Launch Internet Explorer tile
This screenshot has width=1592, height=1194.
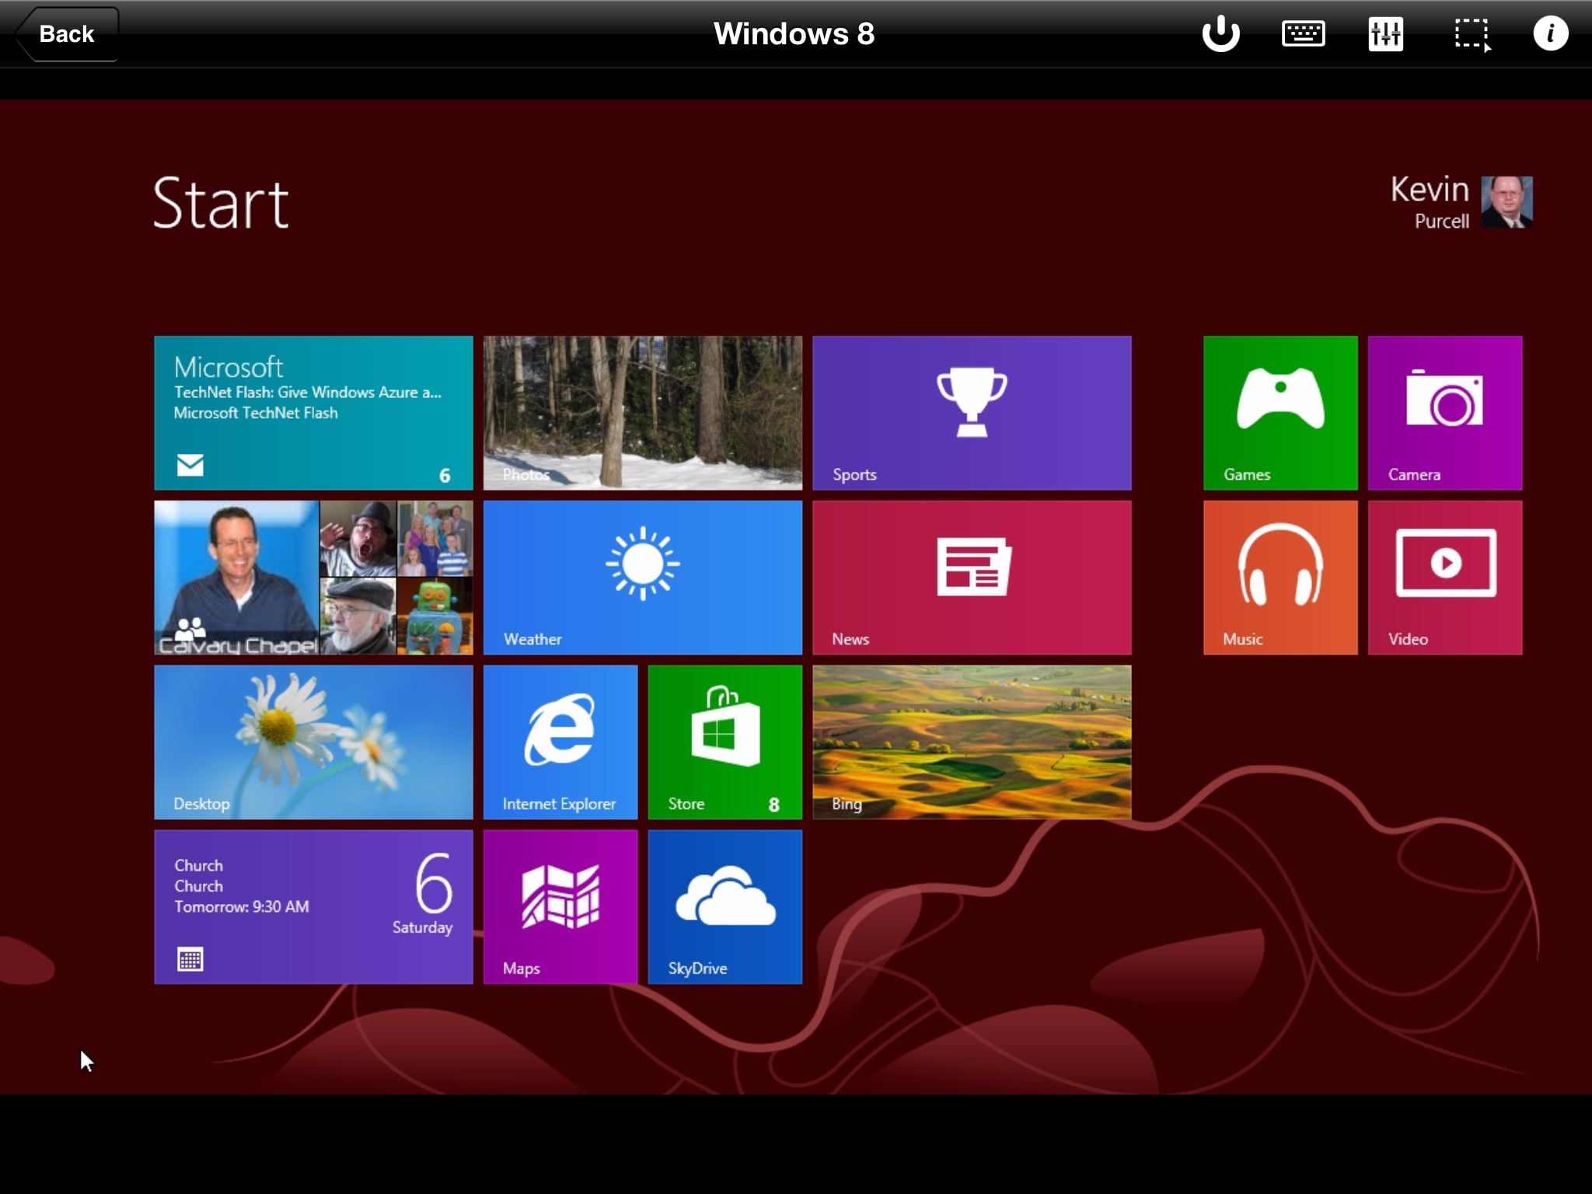pos(560,742)
